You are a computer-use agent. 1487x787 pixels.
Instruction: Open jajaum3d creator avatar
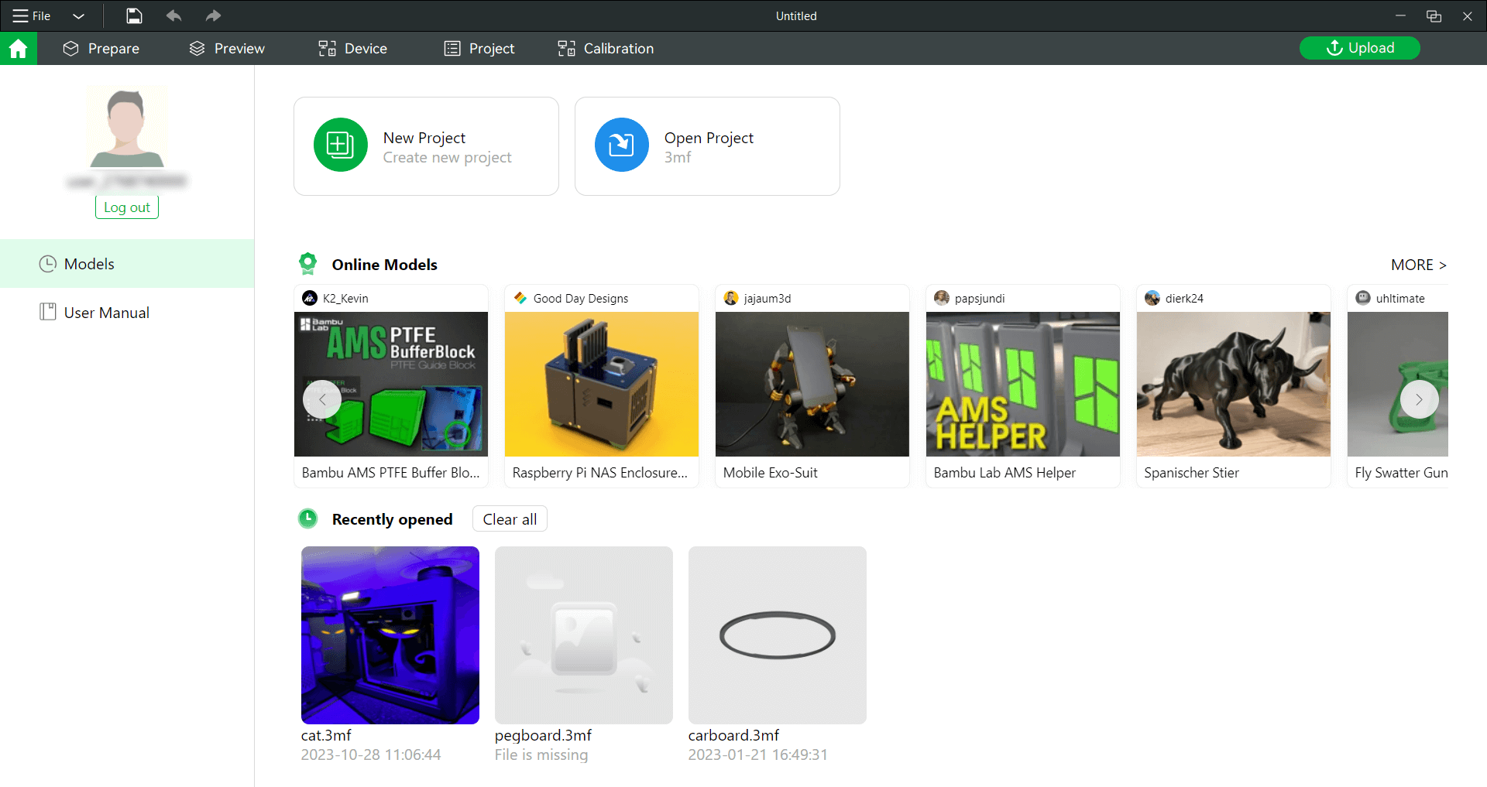tap(731, 298)
